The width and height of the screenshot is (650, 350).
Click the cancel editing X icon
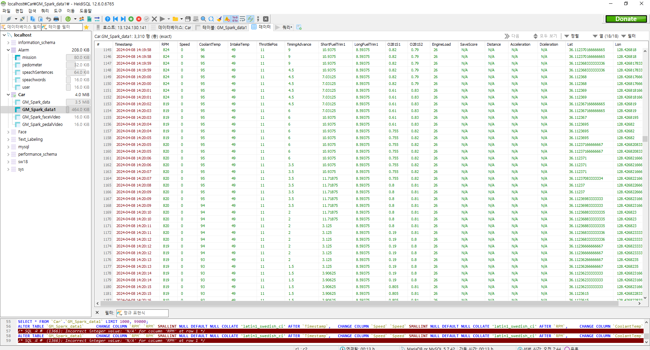click(x=154, y=19)
